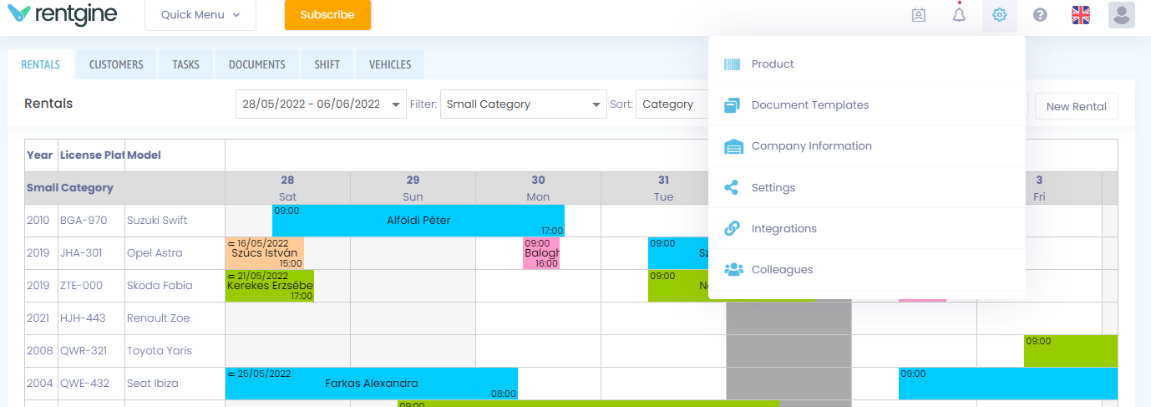Switch to the Vehicles tab
The width and height of the screenshot is (1151, 407).
390,64
